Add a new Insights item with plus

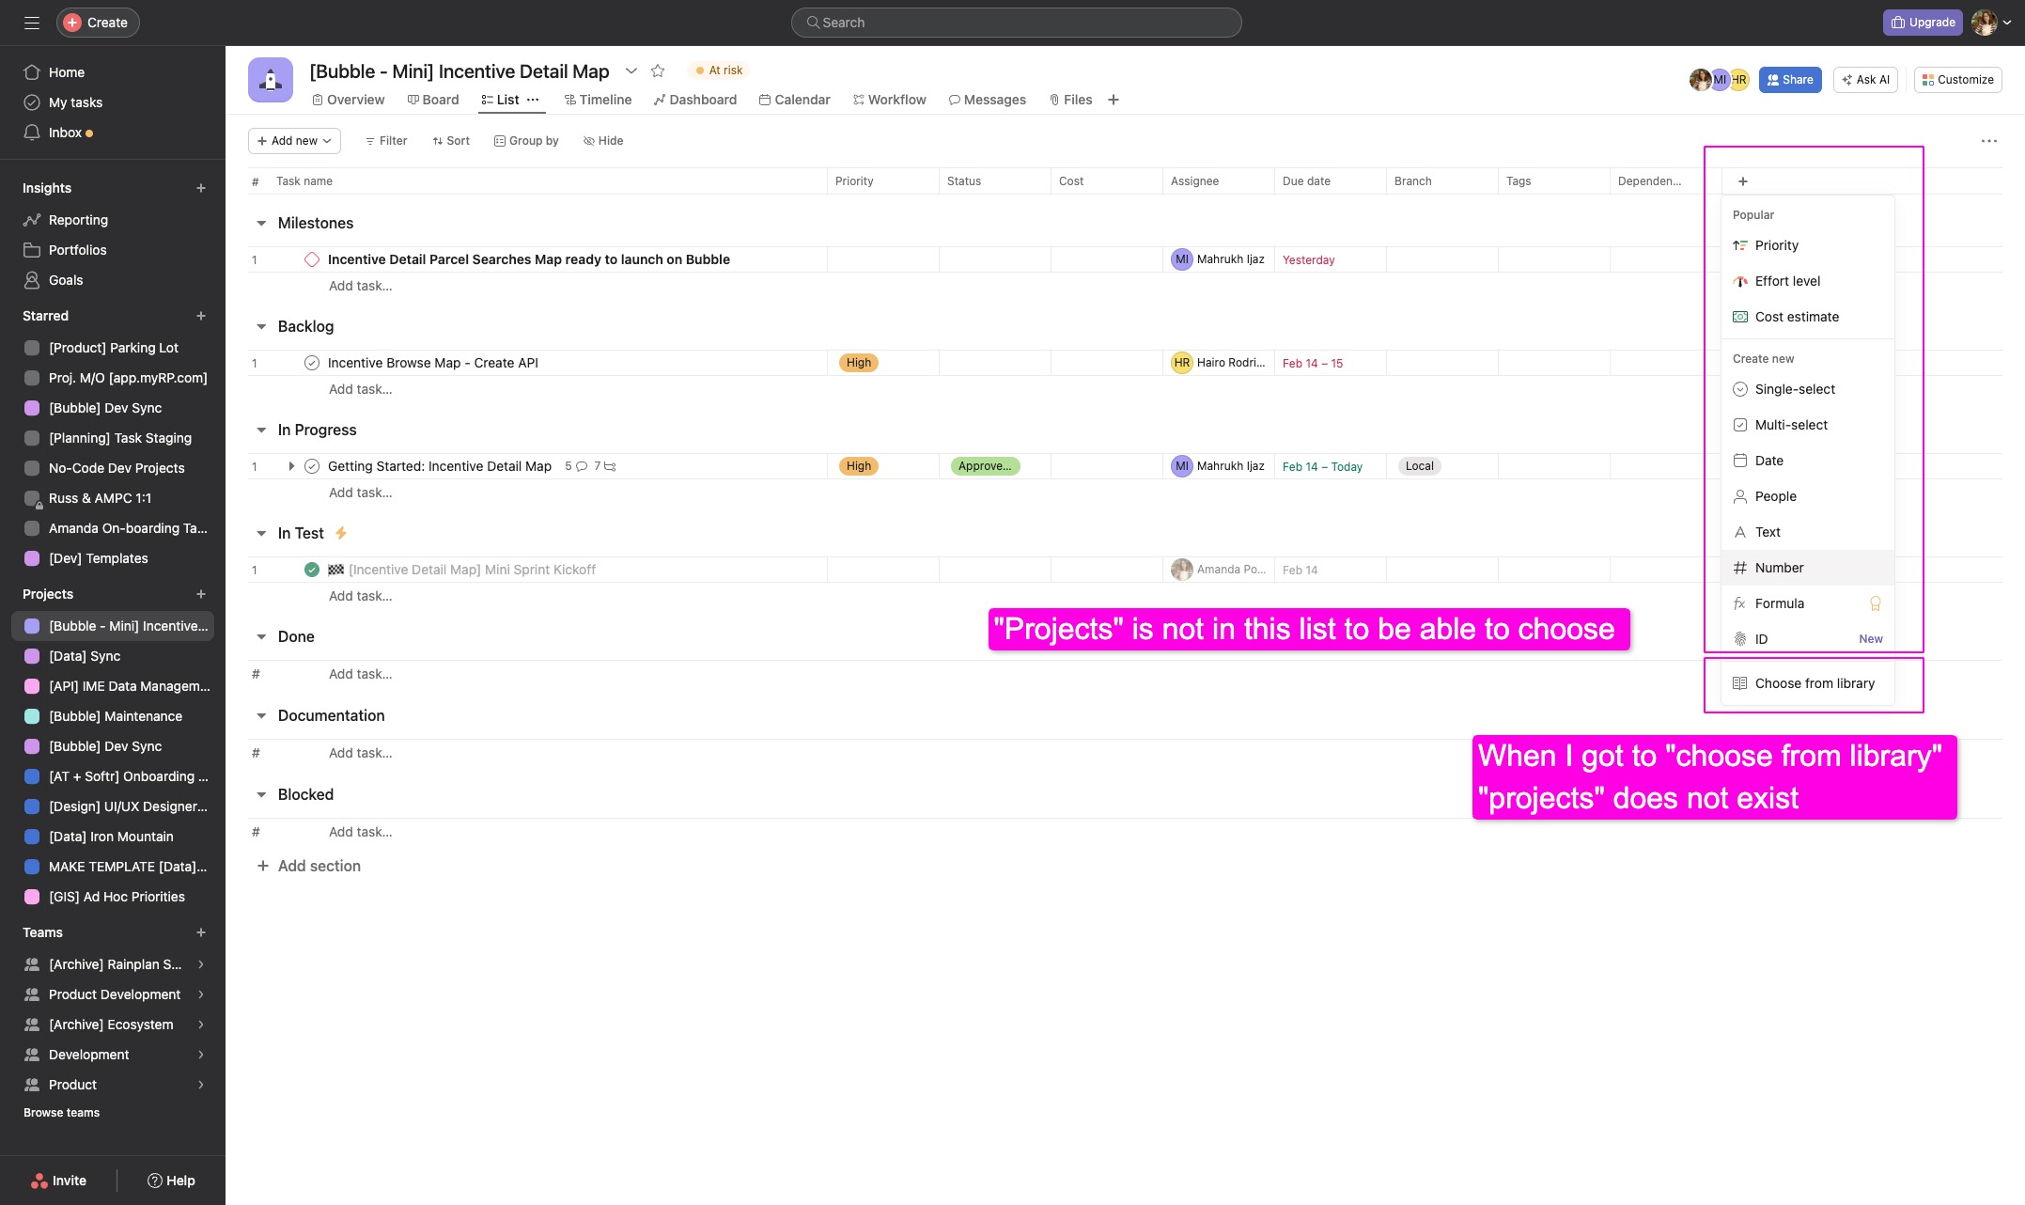(201, 188)
